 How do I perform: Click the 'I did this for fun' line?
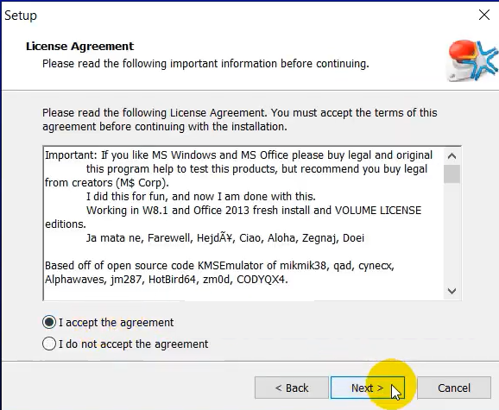[201, 197]
